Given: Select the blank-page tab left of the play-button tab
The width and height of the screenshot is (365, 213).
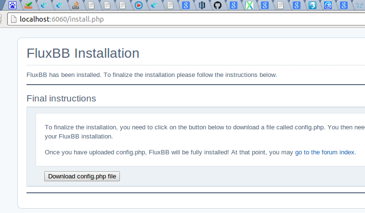Looking at the screenshot, I should point(123,5).
